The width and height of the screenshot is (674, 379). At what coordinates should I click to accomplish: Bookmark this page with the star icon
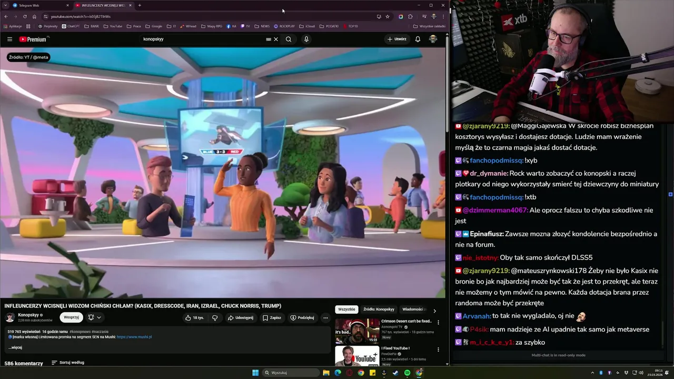pos(388,16)
